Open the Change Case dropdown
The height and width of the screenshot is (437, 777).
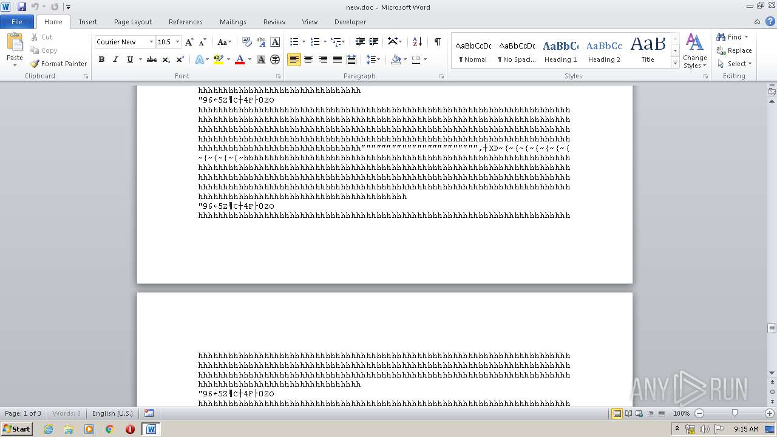[x=224, y=42]
